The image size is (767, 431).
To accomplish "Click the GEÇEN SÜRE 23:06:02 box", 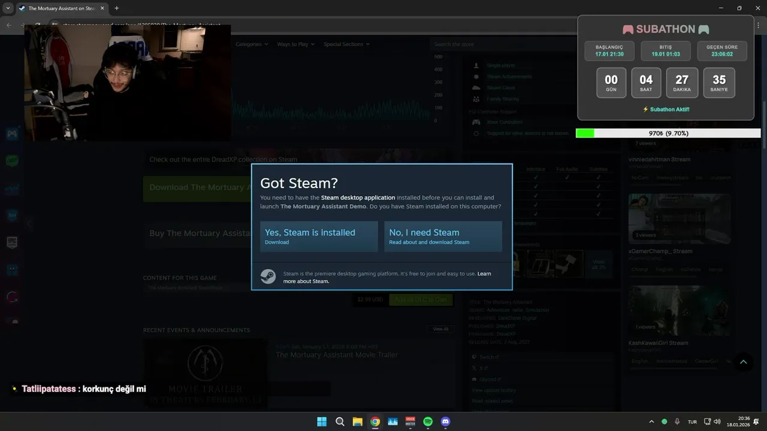I will pos(722,51).
